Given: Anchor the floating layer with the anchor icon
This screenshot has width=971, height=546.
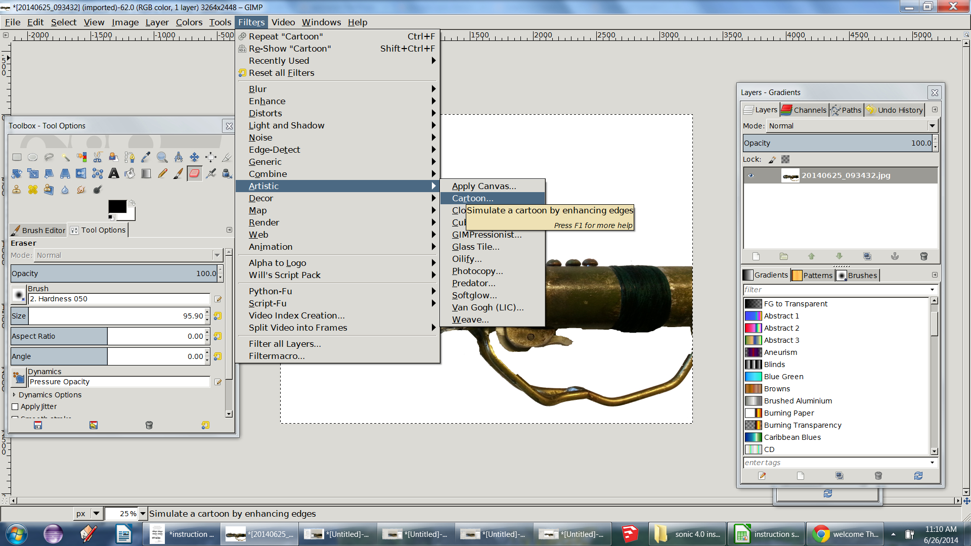Looking at the screenshot, I should pos(895,256).
